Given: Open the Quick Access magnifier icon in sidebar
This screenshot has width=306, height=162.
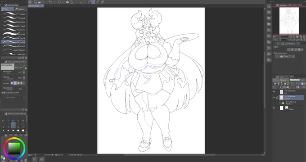Looking at the screenshot, I should click(269, 6).
